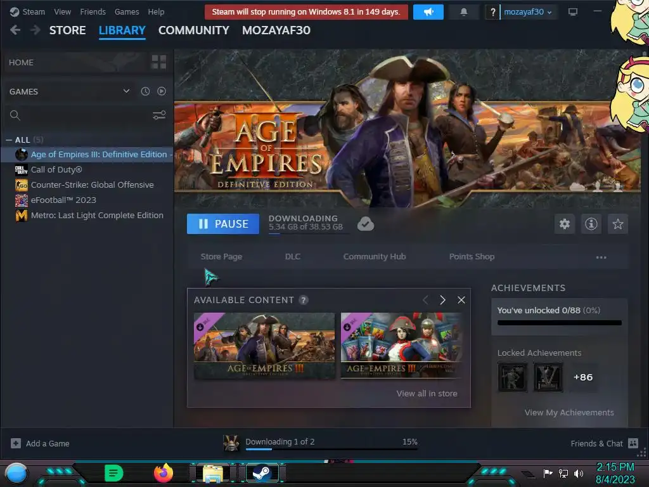
Task: Show the +86 more locked achievements
Action: 583,377
